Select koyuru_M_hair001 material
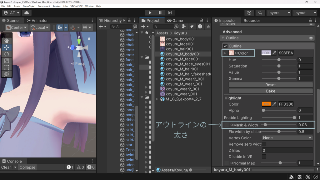320x180 pixels. pyautogui.click(x=182, y=69)
